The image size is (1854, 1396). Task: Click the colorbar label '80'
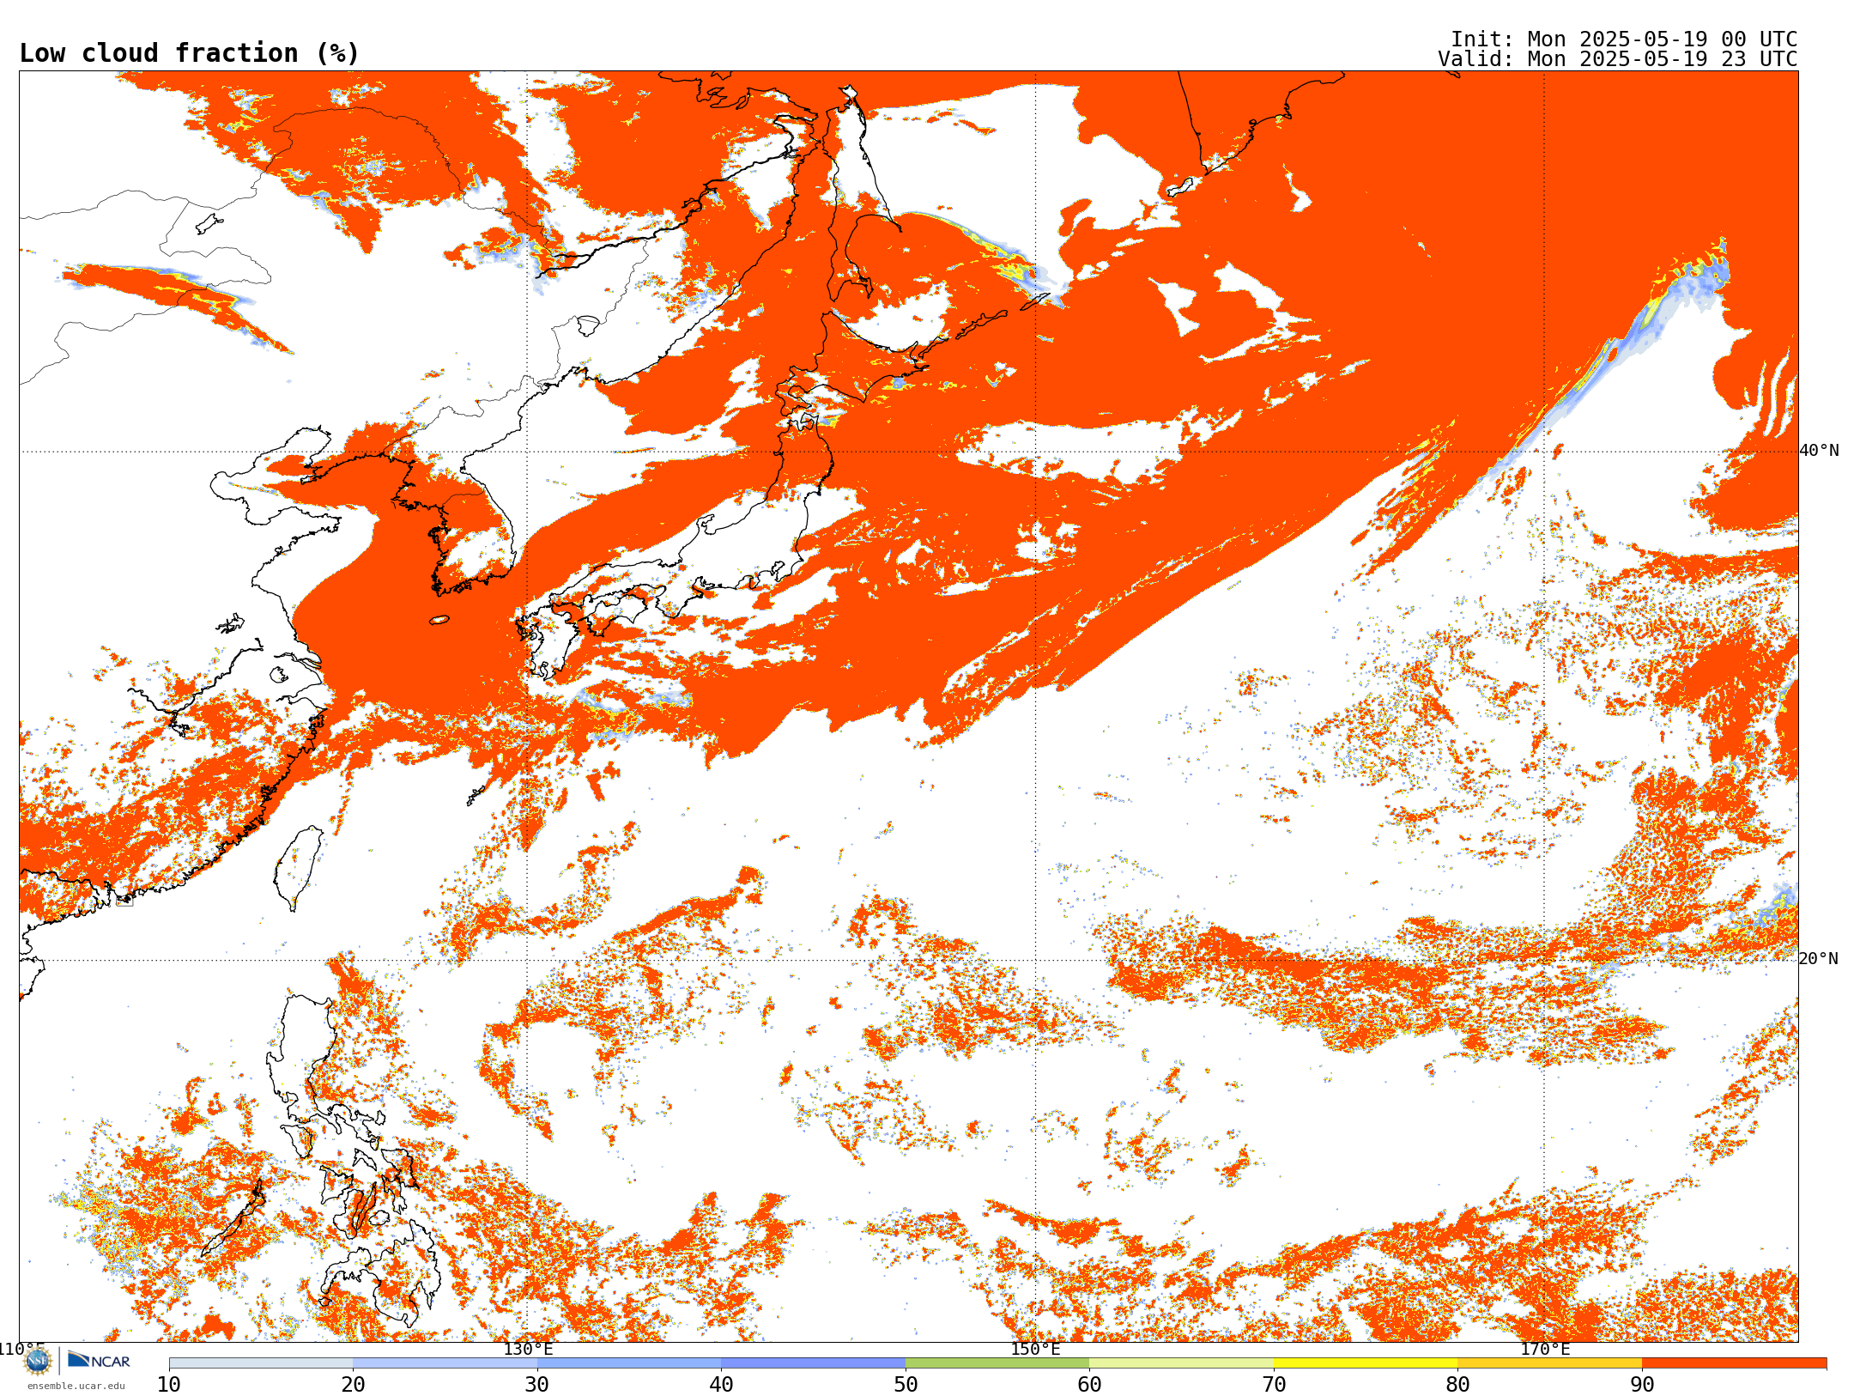coord(1457,1385)
